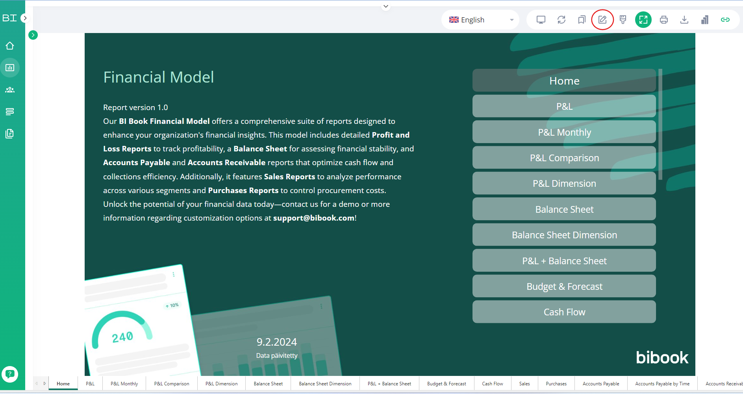
Task: Go to Home via the sidebar house icon
Action: click(x=10, y=46)
